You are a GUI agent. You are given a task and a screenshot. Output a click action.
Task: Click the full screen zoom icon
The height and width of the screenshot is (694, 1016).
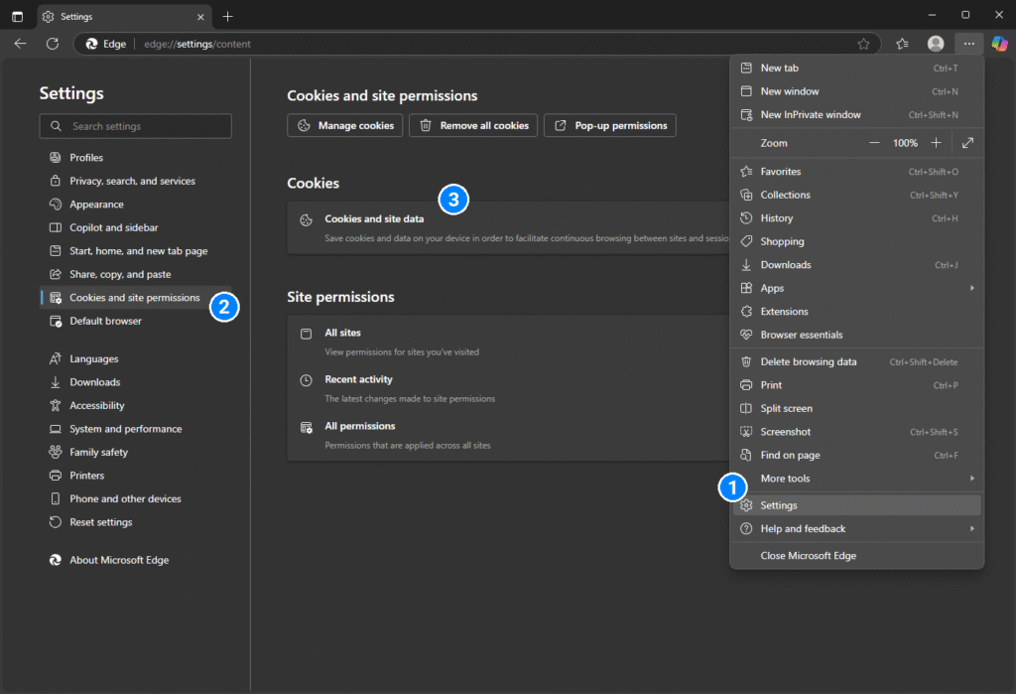point(967,143)
